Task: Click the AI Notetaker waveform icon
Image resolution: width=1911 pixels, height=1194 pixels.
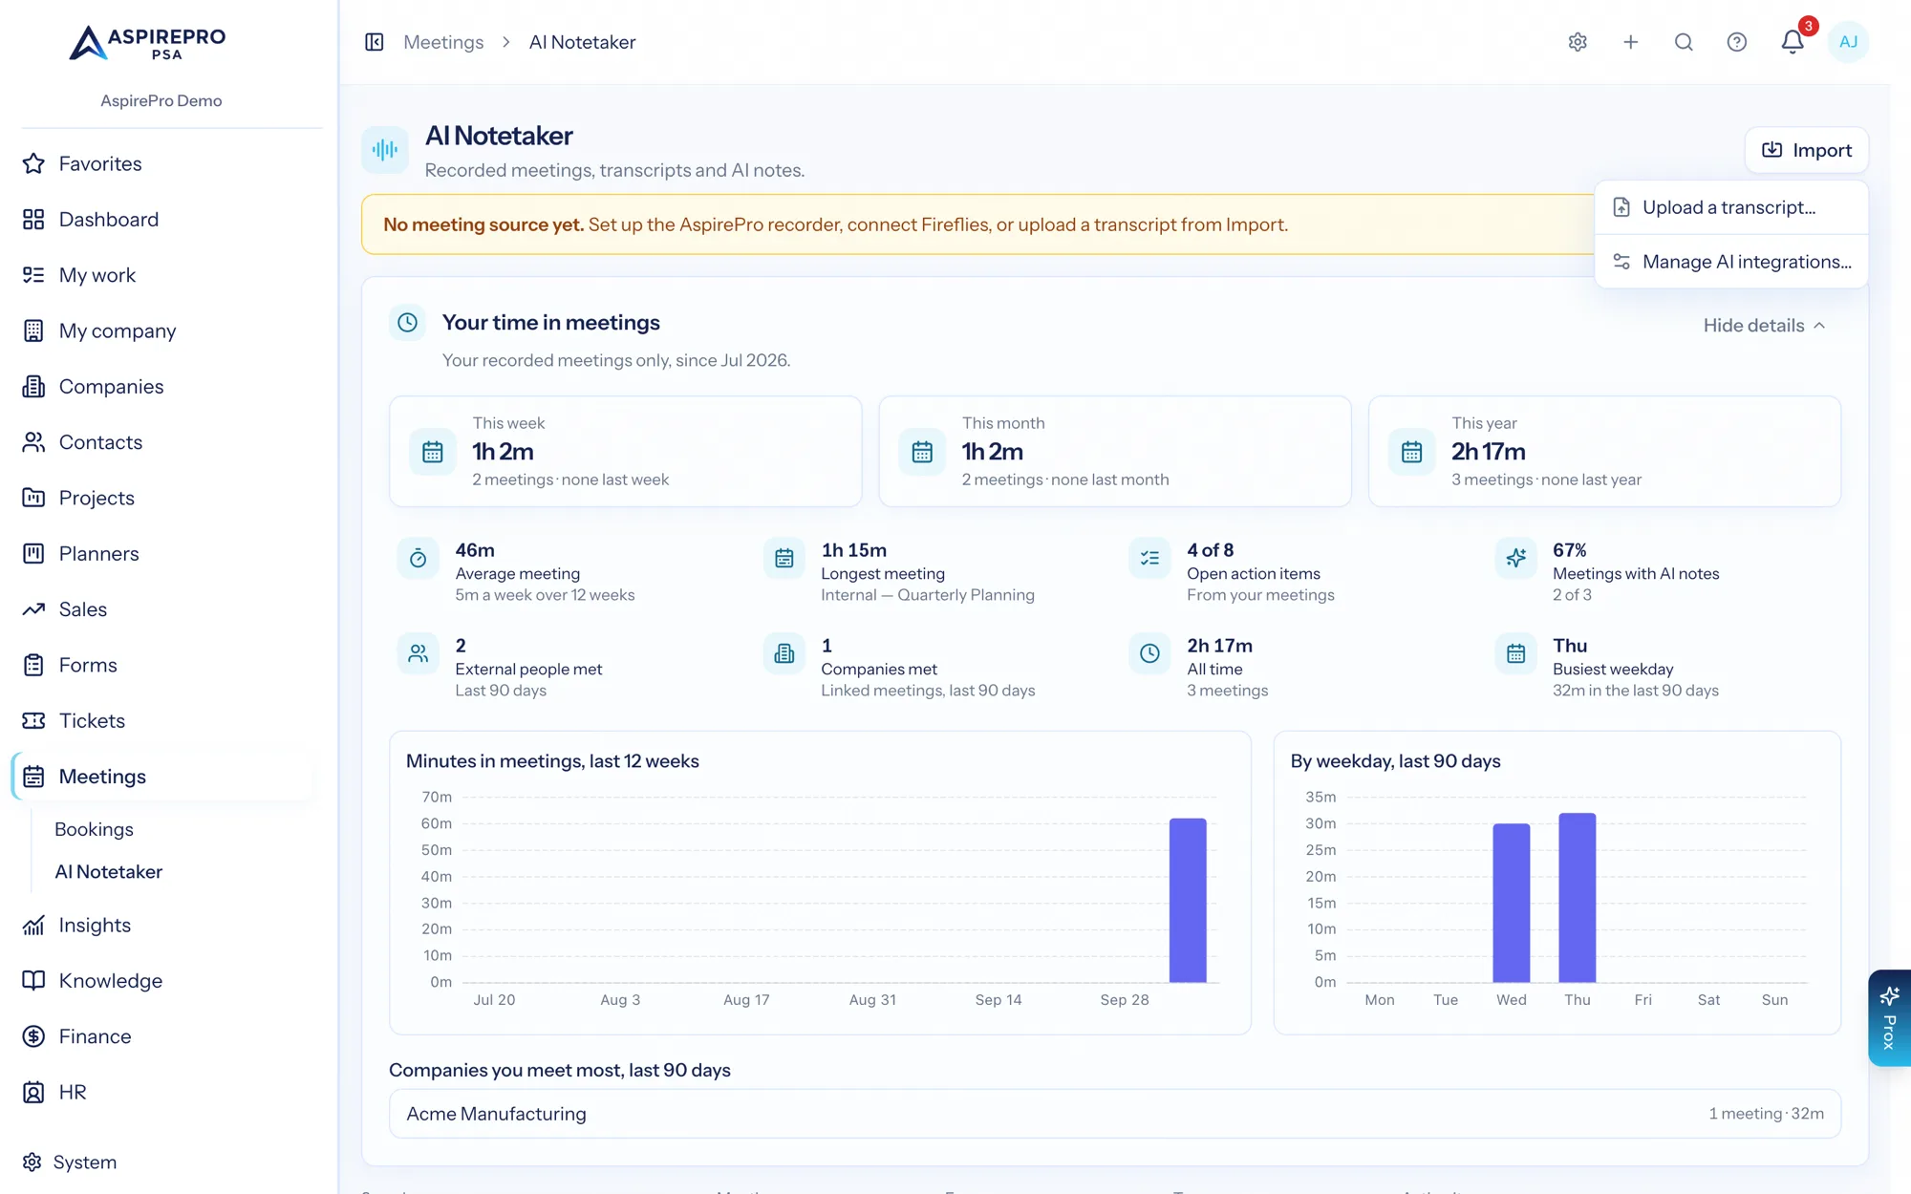Action: pyautogui.click(x=385, y=150)
